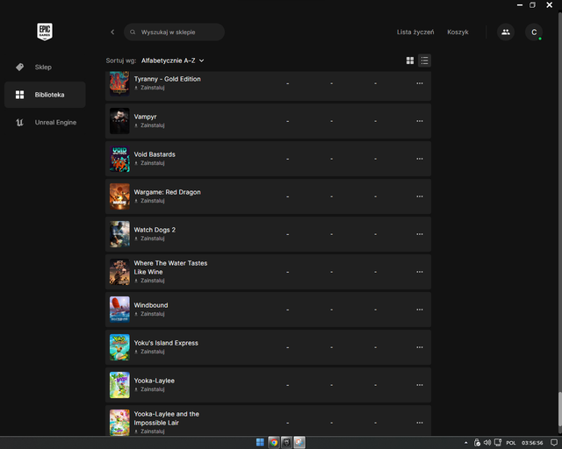Click the search magnifier icon
The image size is (562, 449).
point(133,32)
